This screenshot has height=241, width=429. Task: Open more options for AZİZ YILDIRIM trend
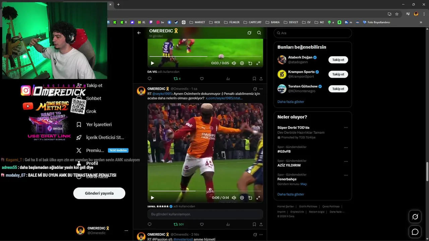[346, 161]
